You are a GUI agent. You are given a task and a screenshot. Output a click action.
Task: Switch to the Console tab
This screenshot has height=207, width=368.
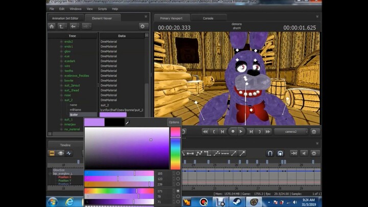[208, 18]
